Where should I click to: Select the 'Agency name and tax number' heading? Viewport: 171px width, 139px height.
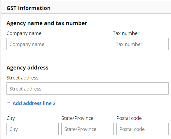[47, 23]
